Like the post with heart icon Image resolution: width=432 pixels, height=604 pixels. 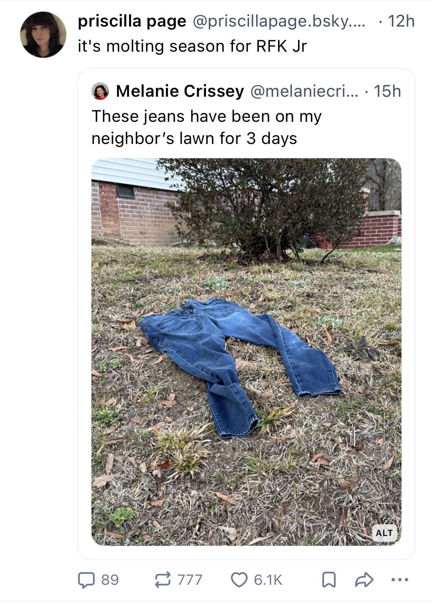[x=239, y=580]
